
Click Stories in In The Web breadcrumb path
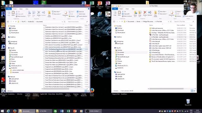click(x=138, y=22)
